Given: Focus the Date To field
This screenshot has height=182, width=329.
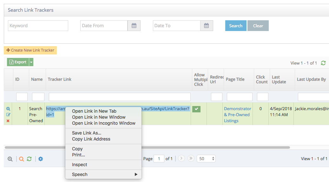Looking at the screenshot, I should pos(176,26).
